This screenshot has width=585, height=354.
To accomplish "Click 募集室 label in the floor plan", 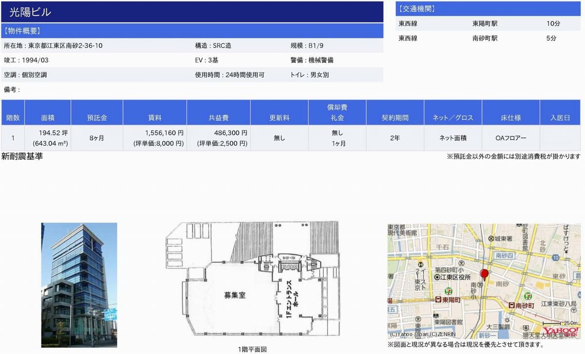I will tap(234, 295).
